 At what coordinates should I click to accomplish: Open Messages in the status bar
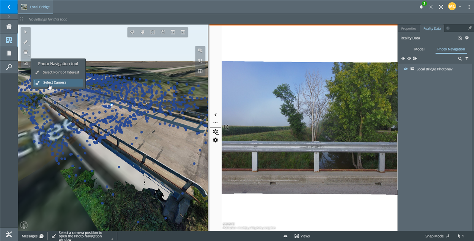32,236
